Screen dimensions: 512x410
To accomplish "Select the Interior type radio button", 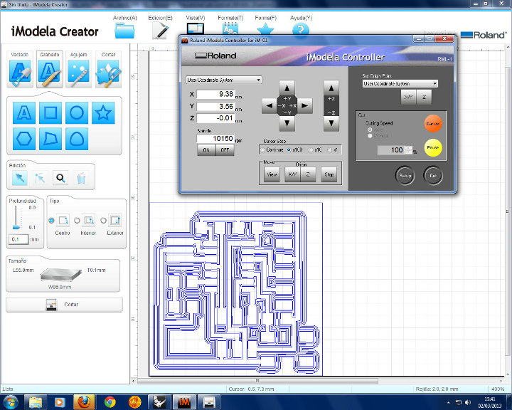I will (x=77, y=221).
